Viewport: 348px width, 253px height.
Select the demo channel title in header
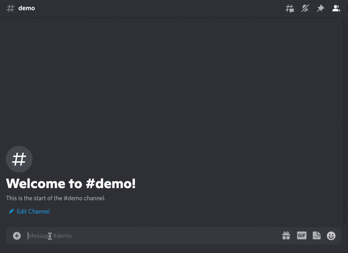coord(26,8)
